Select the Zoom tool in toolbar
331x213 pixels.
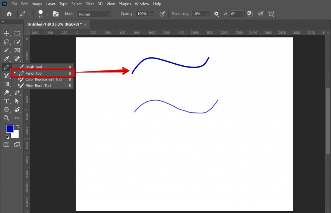[6, 118]
